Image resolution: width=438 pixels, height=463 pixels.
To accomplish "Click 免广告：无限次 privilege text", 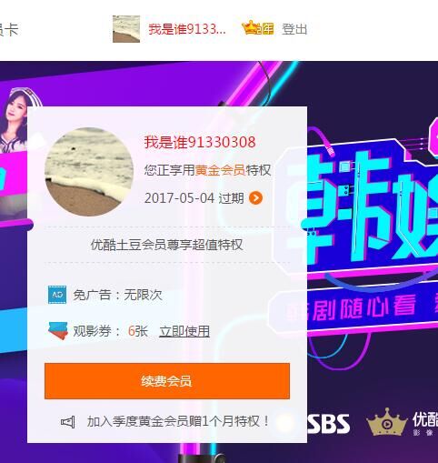I will click(117, 295).
